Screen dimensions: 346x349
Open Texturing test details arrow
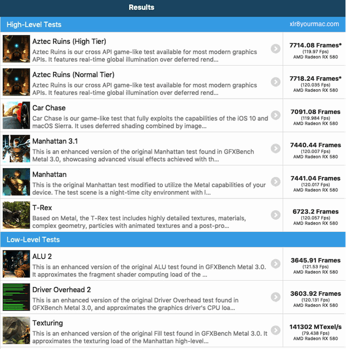point(276,330)
